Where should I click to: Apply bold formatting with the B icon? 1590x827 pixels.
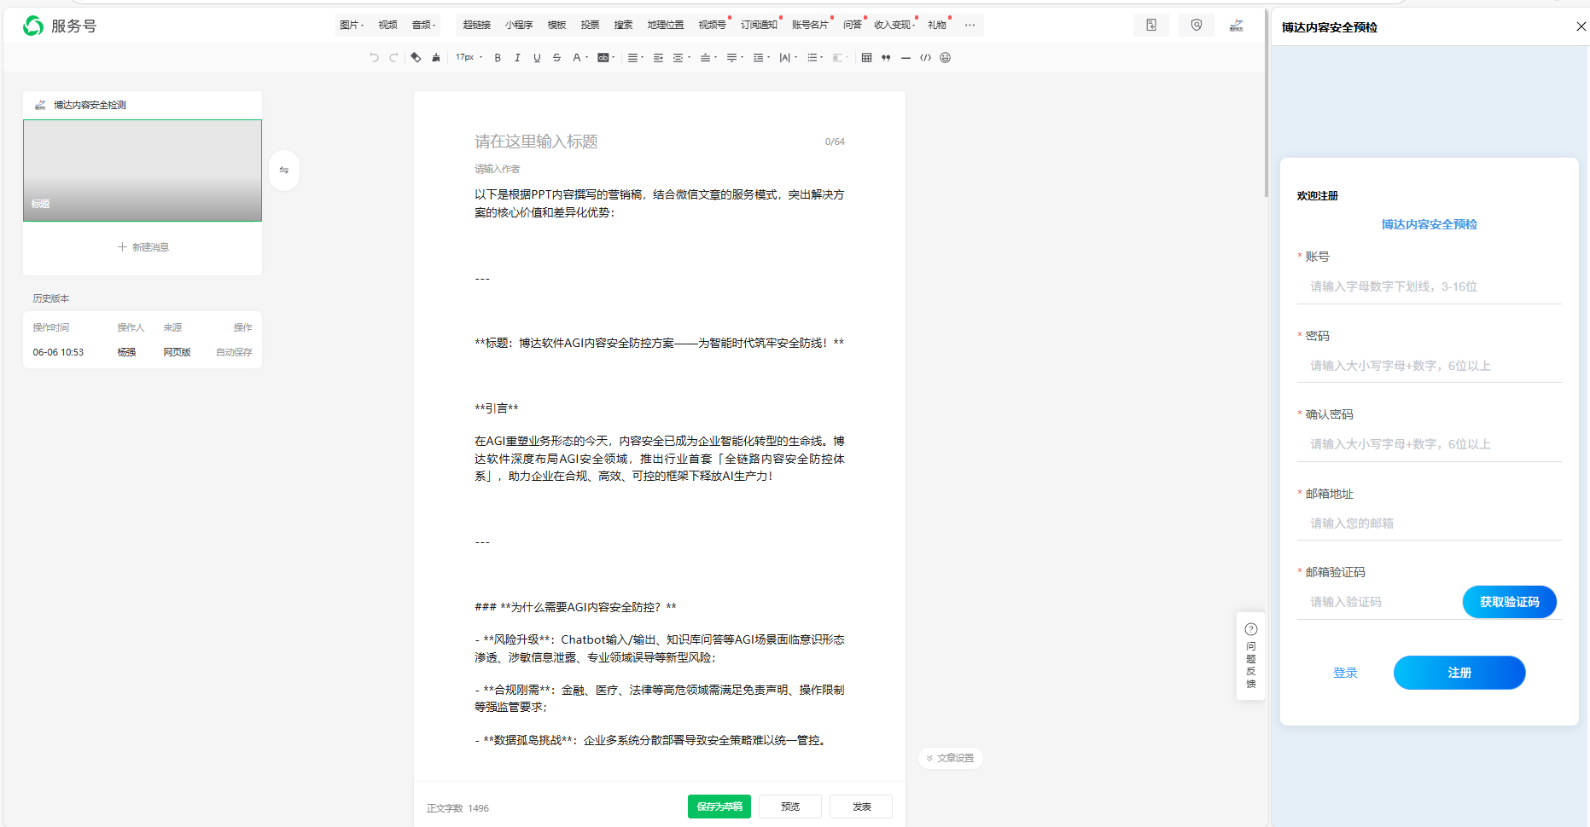click(x=498, y=57)
